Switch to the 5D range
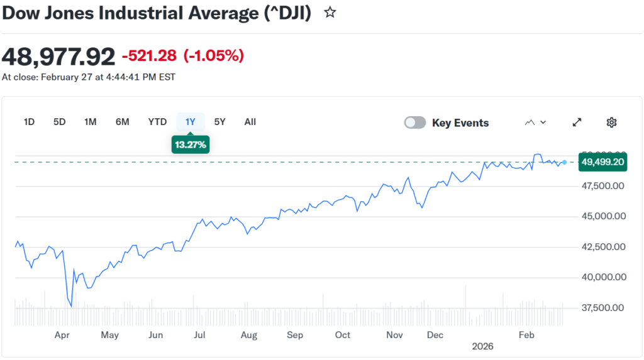The height and width of the screenshot is (360, 644). [x=59, y=122]
